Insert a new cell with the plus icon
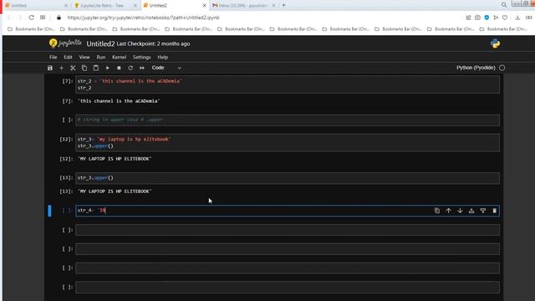The width and height of the screenshot is (535, 301). pos(61,68)
